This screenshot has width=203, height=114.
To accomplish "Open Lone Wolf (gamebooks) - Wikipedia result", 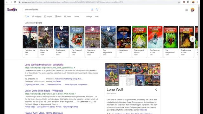I will click(44, 65).
